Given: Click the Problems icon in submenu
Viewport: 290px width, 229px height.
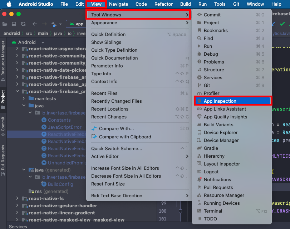Looking at the screenshot, I should click(199, 62).
